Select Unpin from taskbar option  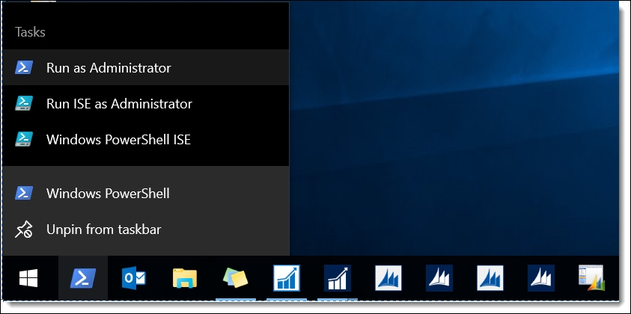(x=146, y=230)
